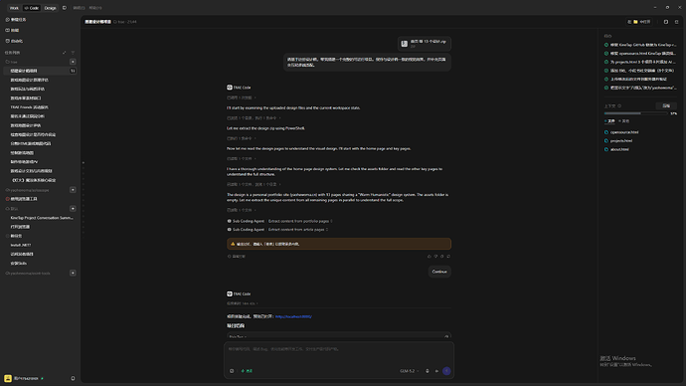Expand the step above 'Let me extract the design'

[253, 118]
